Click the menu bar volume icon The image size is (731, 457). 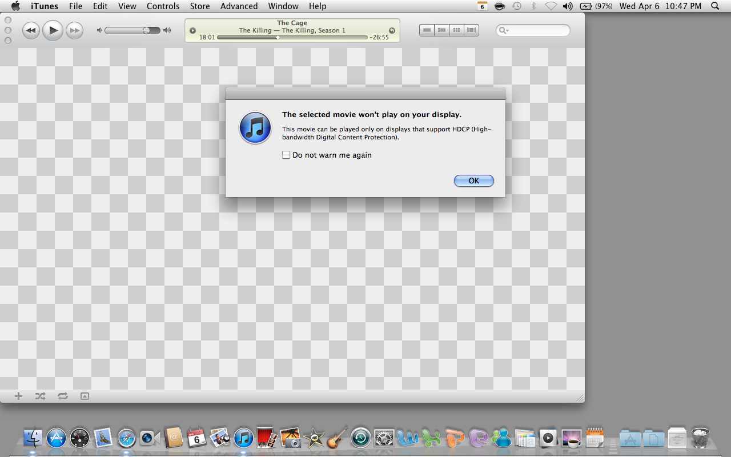click(x=568, y=6)
